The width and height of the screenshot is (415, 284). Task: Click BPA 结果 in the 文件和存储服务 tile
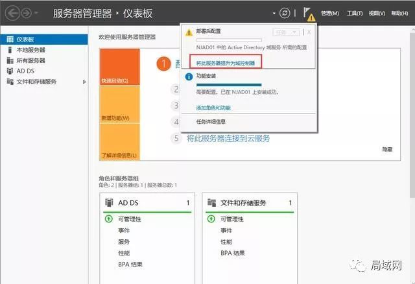pos(233,253)
